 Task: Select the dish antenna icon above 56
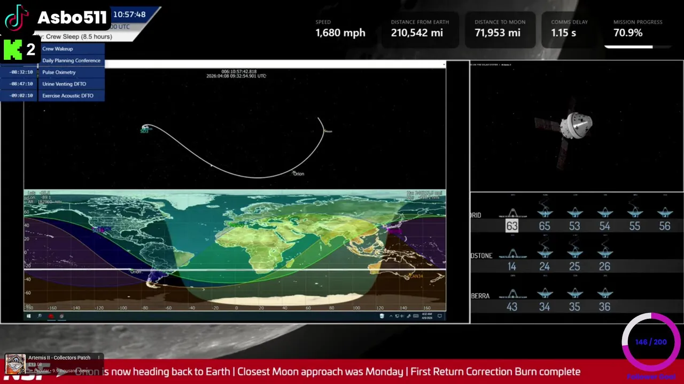tap(664, 212)
